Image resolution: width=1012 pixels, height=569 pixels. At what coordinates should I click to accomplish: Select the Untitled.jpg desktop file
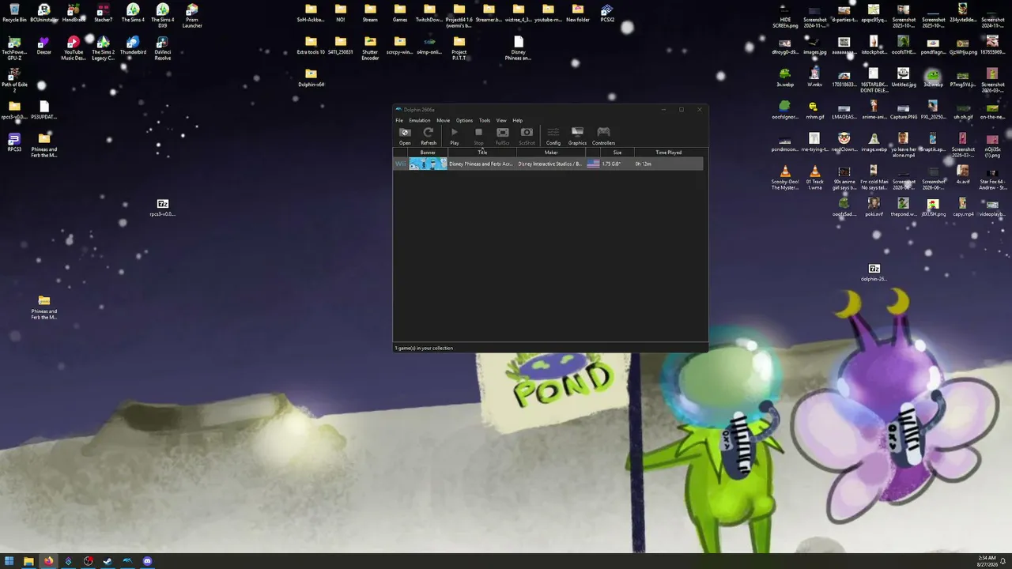click(903, 77)
